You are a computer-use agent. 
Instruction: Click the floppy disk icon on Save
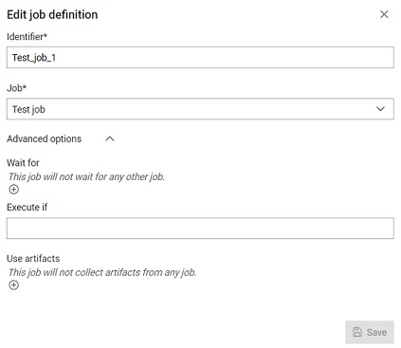357,332
